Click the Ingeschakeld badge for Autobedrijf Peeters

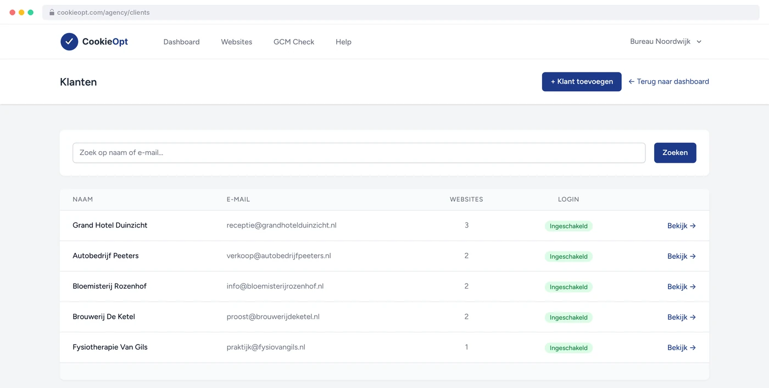click(569, 257)
